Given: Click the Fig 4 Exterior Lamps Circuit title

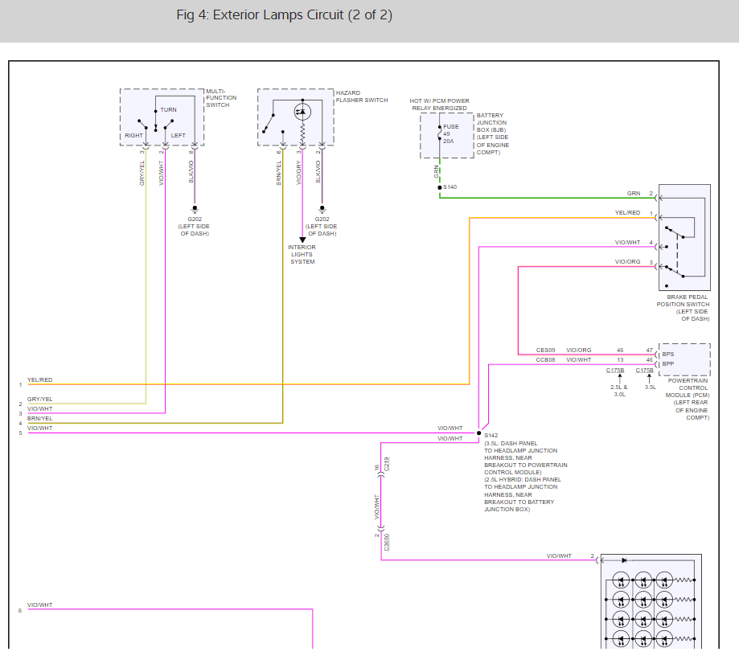Looking at the screenshot, I should point(285,16).
